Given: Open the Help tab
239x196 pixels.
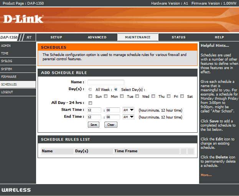Looking at the screenshot, I should click(x=219, y=37).
